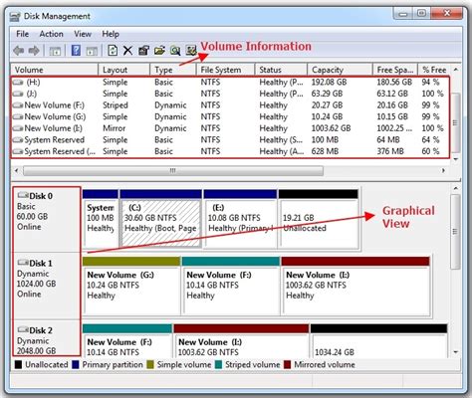
Task: Click drive icon of 628 MB System Reserved row
Action: pos(18,151)
